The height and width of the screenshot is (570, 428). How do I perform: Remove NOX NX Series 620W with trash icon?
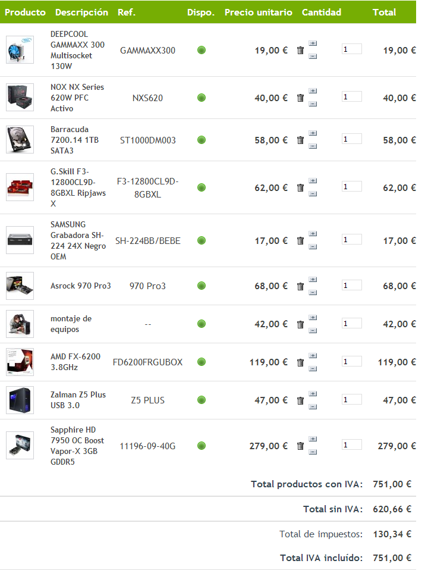click(300, 98)
